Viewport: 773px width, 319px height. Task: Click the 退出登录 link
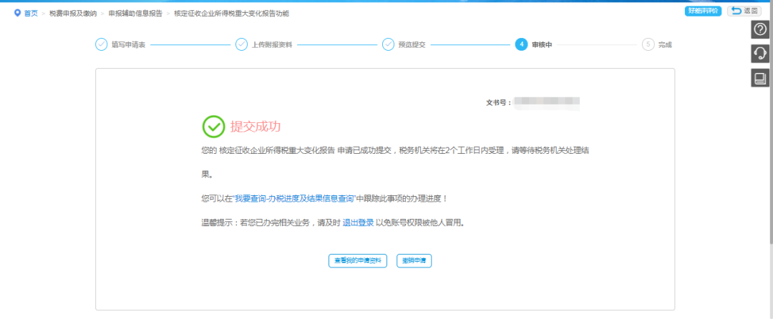pos(358,222)
